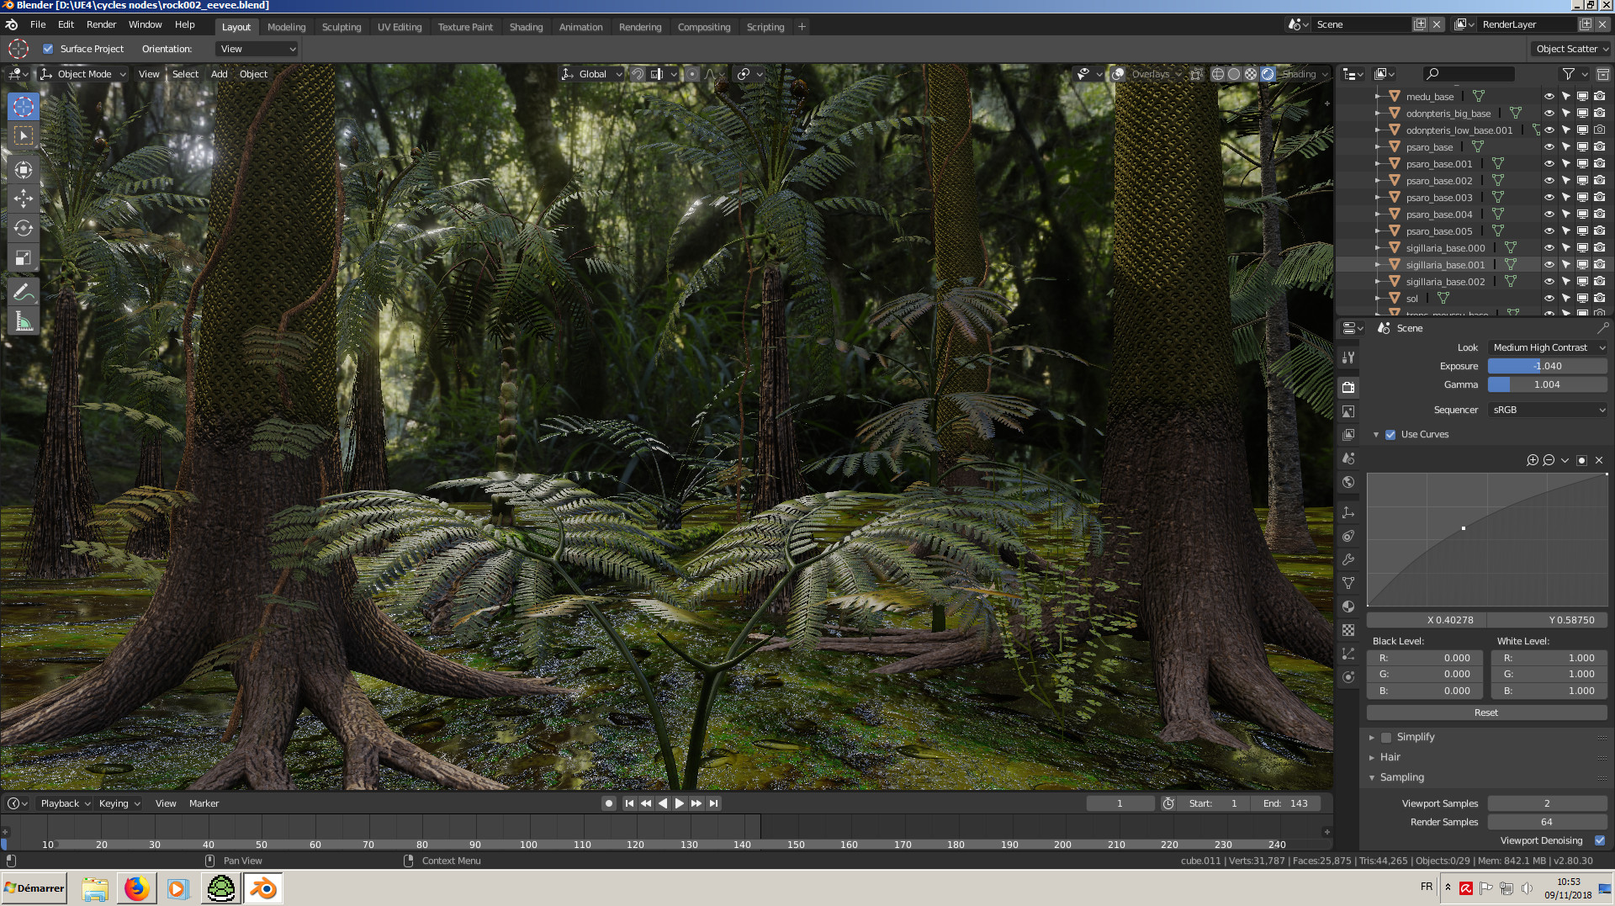The height and width of the screenshot is (906, 1615).
Task: Open the Render menu
Action: click(x=101, y=25)
